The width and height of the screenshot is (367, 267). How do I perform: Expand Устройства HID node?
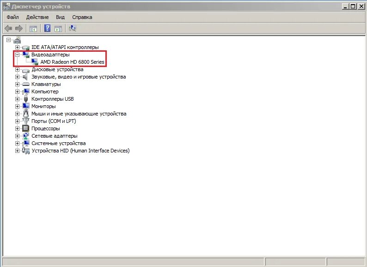pos(17,151)
